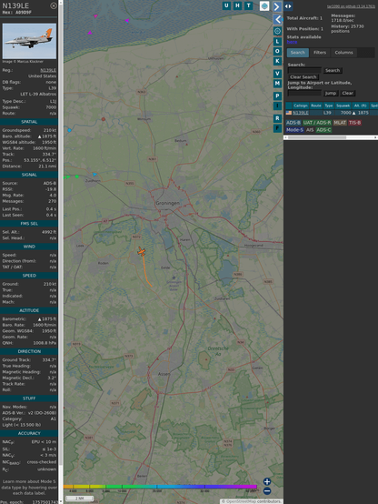Click the T map button
Viewport: 378px width, 504px height.
[x=248, y=5]
